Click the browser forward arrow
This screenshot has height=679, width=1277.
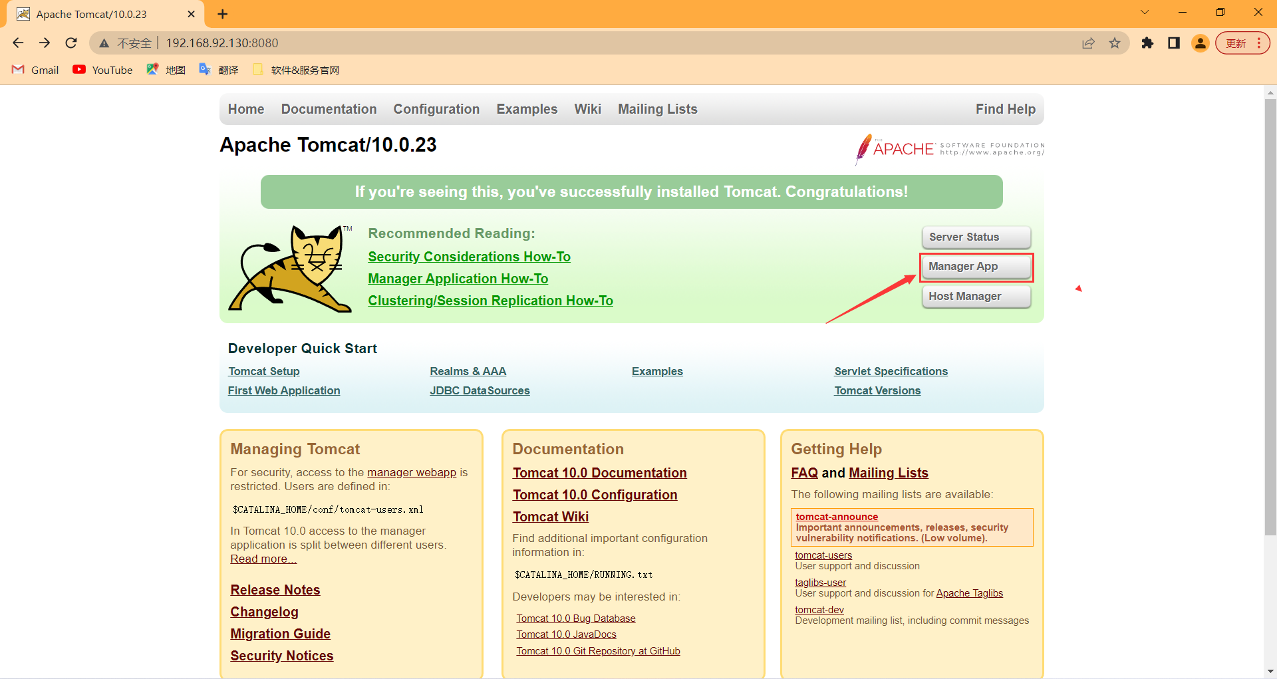(x=45, y=43)
